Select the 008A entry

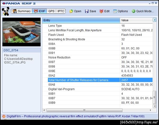(x=52, y=44)
